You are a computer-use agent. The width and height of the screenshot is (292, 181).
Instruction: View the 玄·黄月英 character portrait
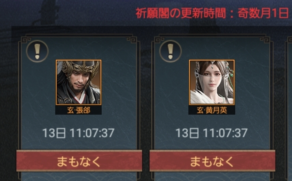click(212, 82)
